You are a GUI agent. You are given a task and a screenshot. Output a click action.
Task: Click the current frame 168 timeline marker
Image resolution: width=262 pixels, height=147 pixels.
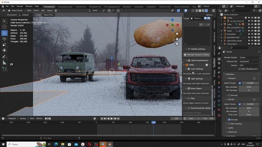(x=154, y=122)
